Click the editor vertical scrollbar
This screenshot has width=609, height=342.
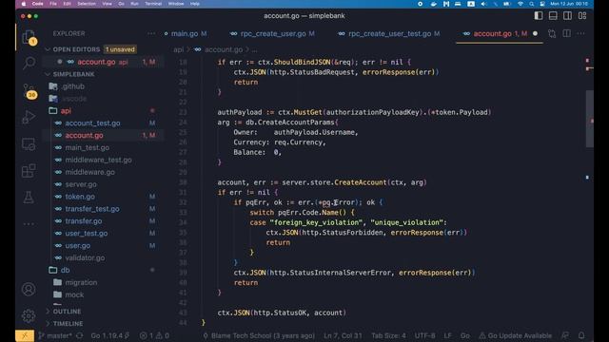point(590,119)
